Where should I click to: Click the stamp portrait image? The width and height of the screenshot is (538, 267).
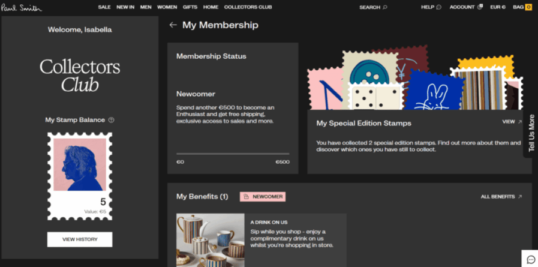80,164
